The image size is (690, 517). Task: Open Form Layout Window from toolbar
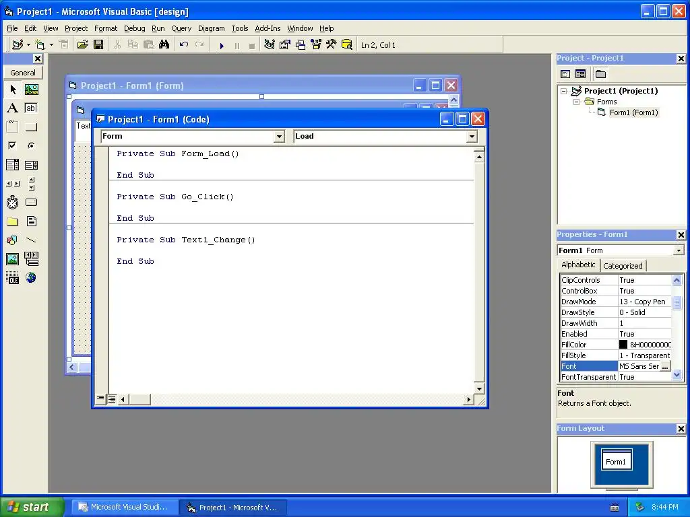tap(301, 45)
